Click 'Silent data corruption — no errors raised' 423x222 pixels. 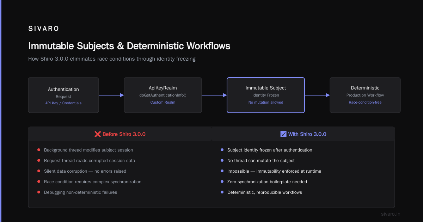click(x=85, y=171)
